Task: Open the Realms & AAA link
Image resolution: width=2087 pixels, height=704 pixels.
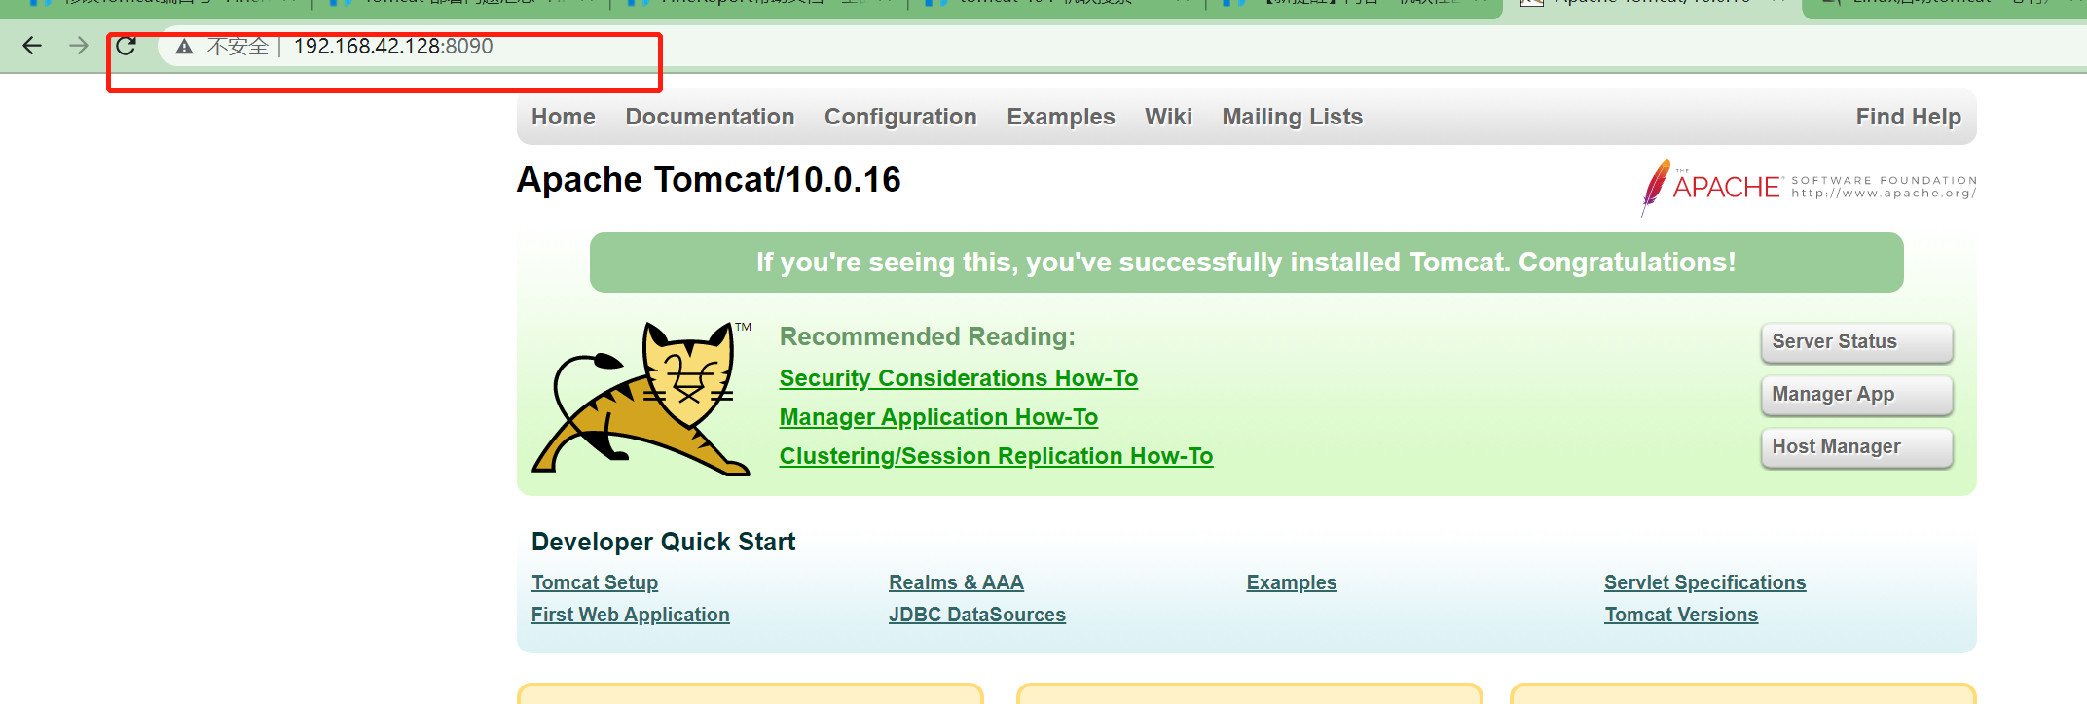Action: point(956,582)
